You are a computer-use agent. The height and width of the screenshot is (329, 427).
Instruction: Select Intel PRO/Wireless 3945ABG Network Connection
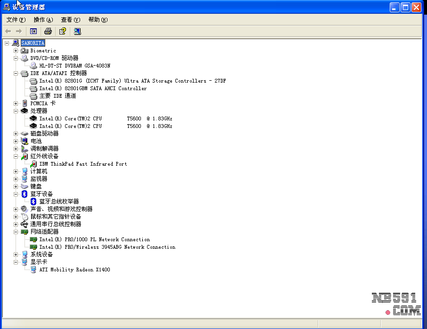[107, 247]
